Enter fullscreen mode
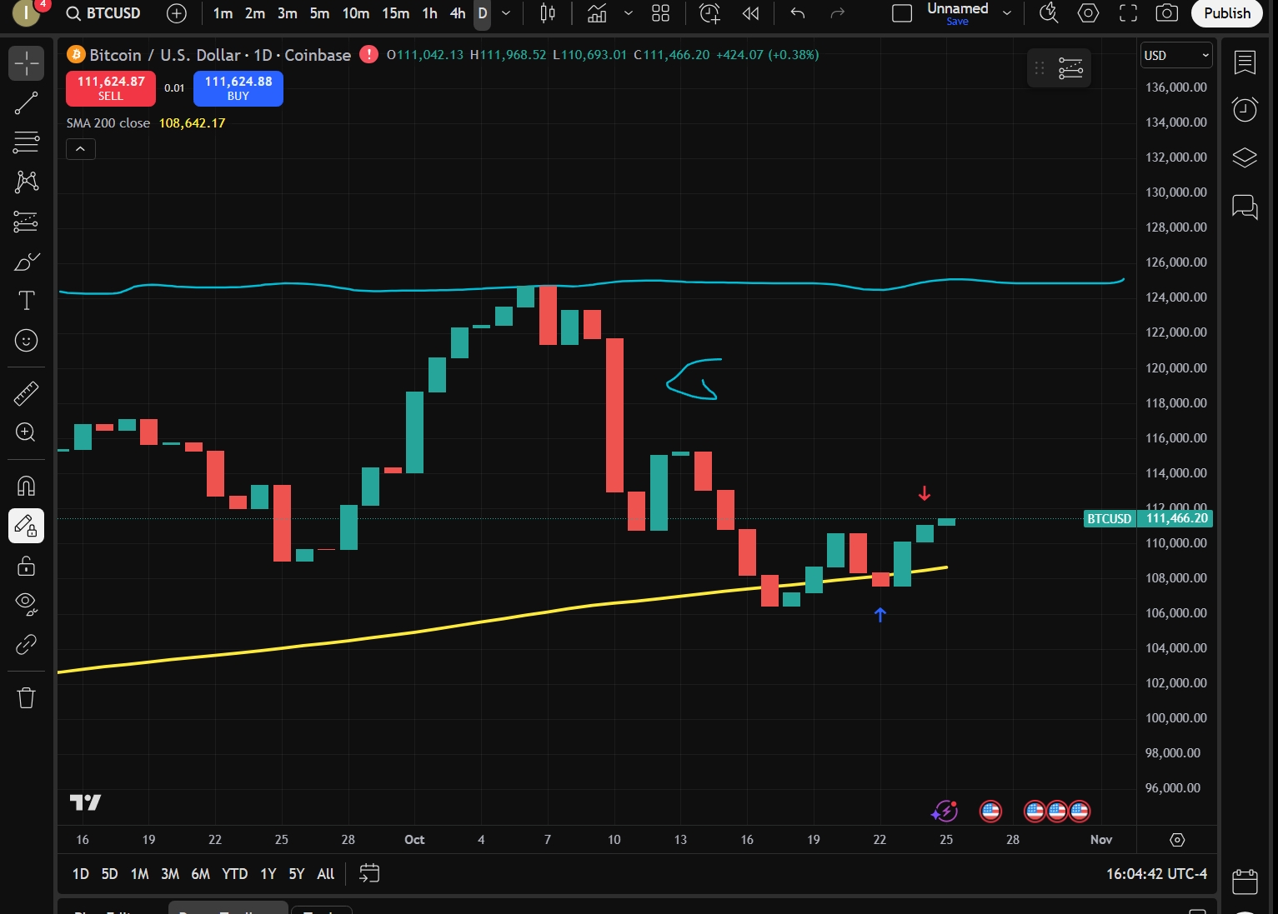 (x=1128, y=13)
